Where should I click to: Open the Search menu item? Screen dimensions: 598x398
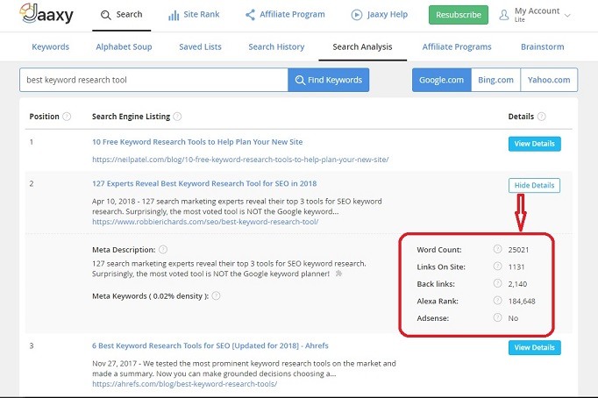point(121,15)
